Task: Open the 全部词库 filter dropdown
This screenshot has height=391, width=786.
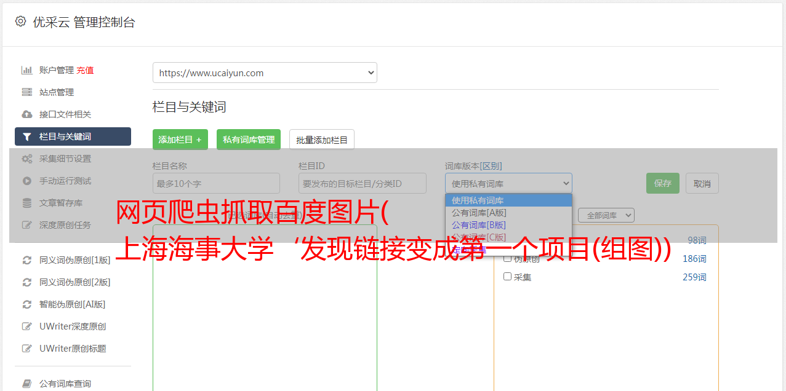Action: pyautogui.click(x=606, y=216)
